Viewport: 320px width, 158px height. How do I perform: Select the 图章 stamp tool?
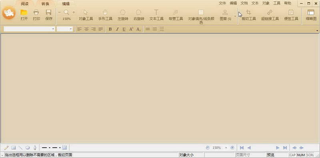click(225, 15)
